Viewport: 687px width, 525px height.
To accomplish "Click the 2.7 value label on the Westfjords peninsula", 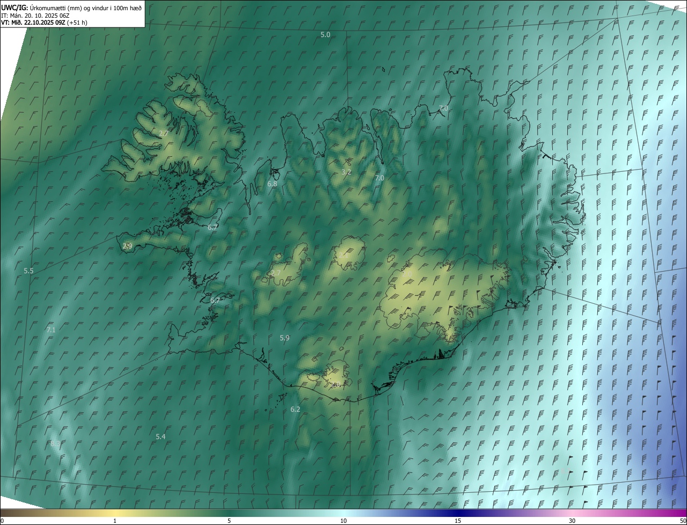I will [x=164, y=133].
